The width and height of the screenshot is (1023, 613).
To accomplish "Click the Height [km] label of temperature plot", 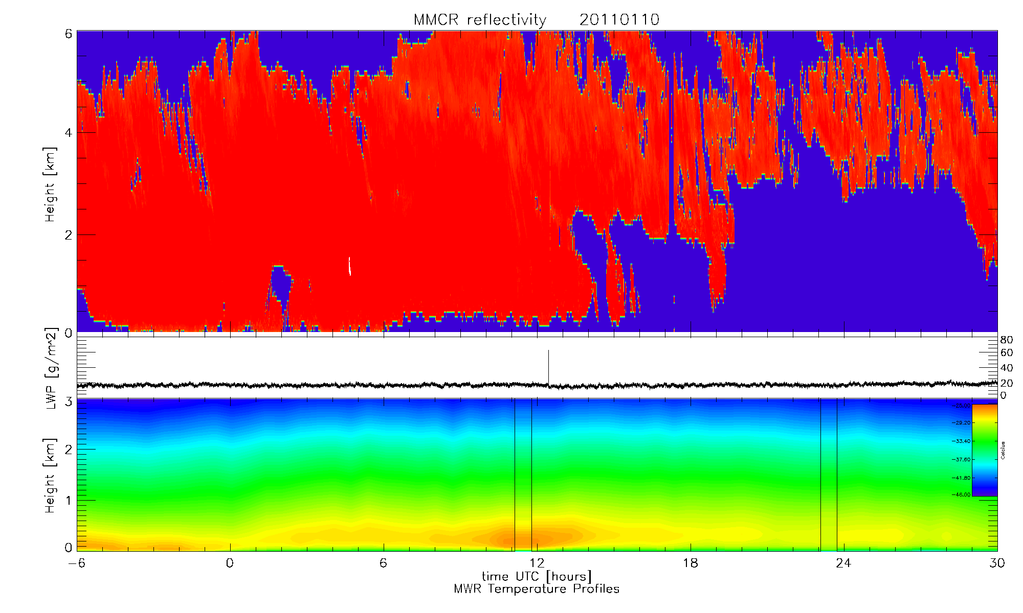I will [50, 476].
